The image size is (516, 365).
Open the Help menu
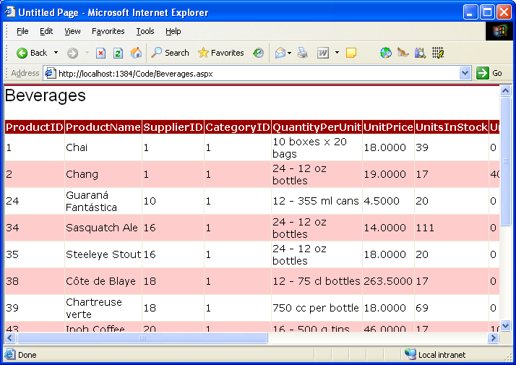click(173, 31)
